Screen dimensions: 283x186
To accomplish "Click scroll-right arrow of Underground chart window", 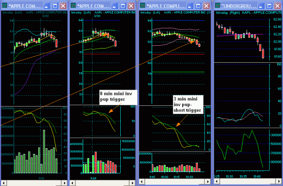I will (x=278, y=181).
